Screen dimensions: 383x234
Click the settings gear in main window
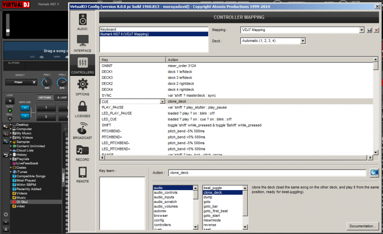pyautogui.click(x=6, y=214)
